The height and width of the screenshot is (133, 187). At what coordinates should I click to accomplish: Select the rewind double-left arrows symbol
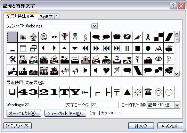(86, 48)
